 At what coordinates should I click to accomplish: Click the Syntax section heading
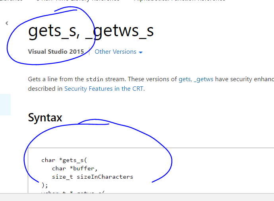(x=45, y=117)
